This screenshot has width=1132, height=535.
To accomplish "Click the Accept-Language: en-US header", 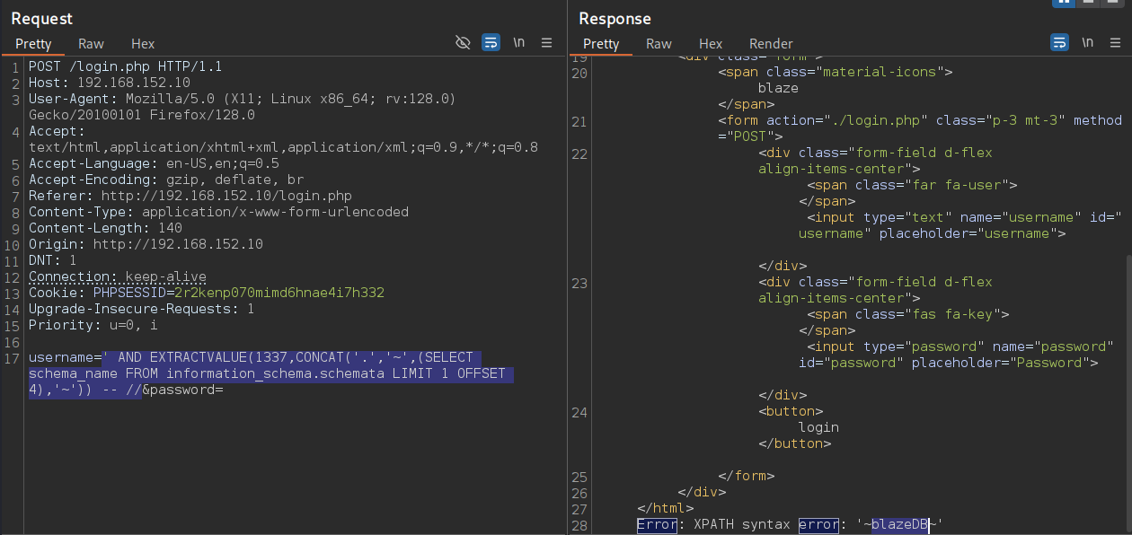I will coord(154,163).
